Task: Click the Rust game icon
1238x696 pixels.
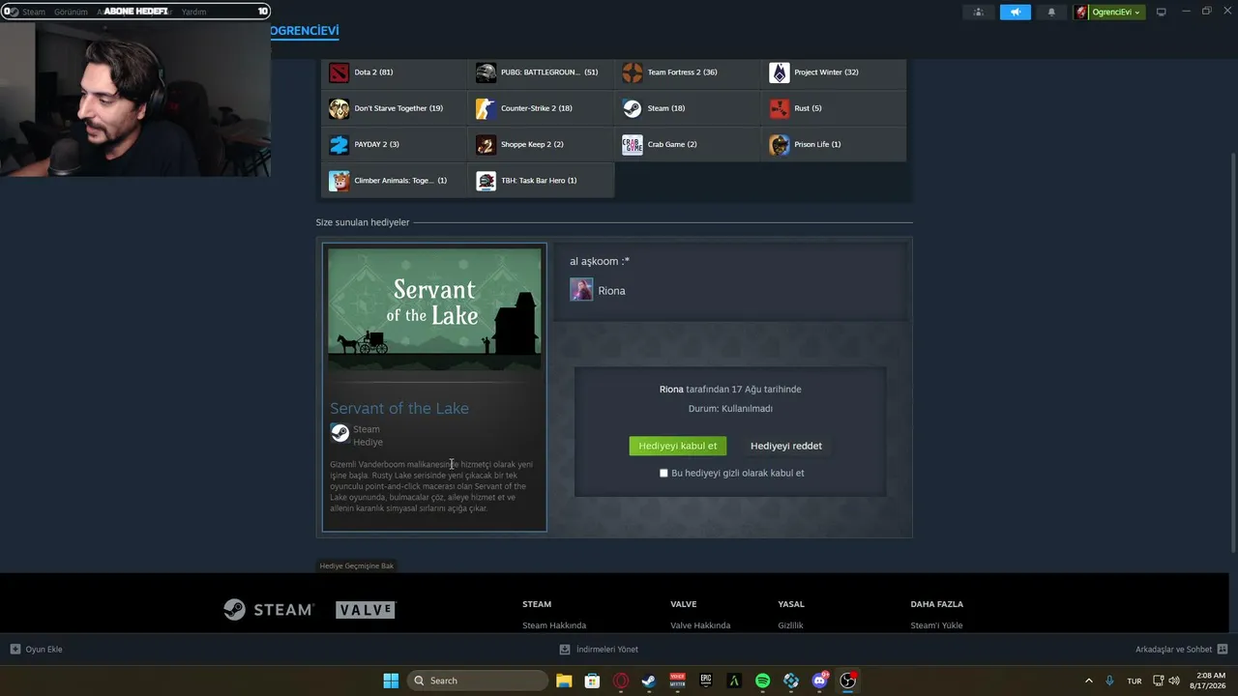Action: click(780, 108)
